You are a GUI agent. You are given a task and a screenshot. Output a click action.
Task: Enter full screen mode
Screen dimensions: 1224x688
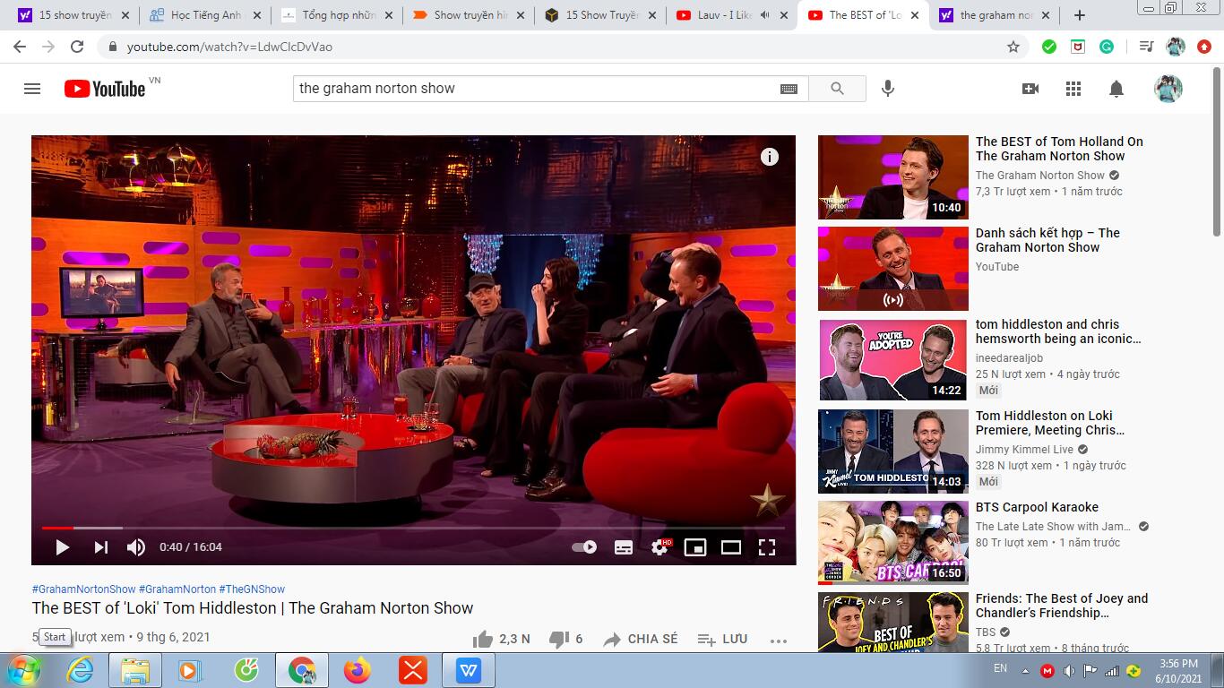tap(767, 546)
